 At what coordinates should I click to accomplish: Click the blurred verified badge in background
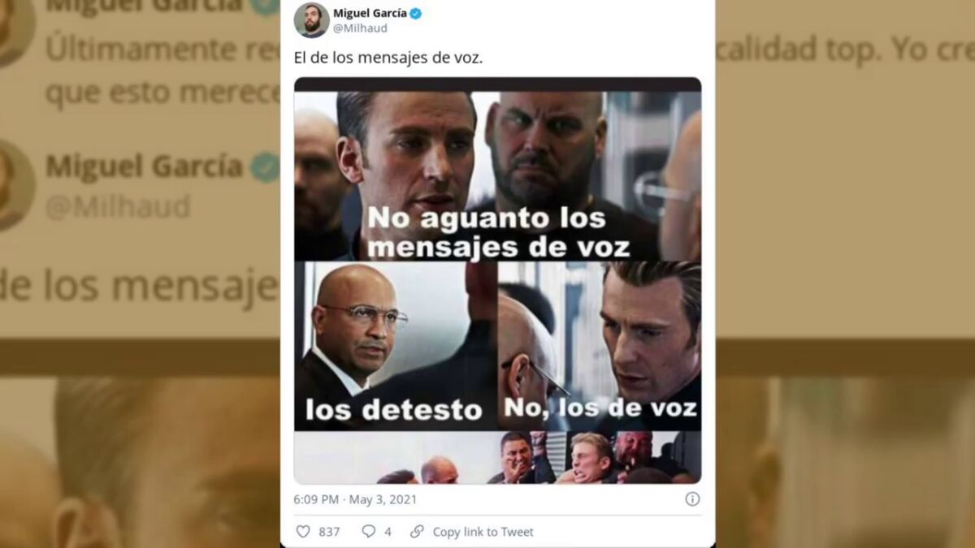click(x=264, y=167)
